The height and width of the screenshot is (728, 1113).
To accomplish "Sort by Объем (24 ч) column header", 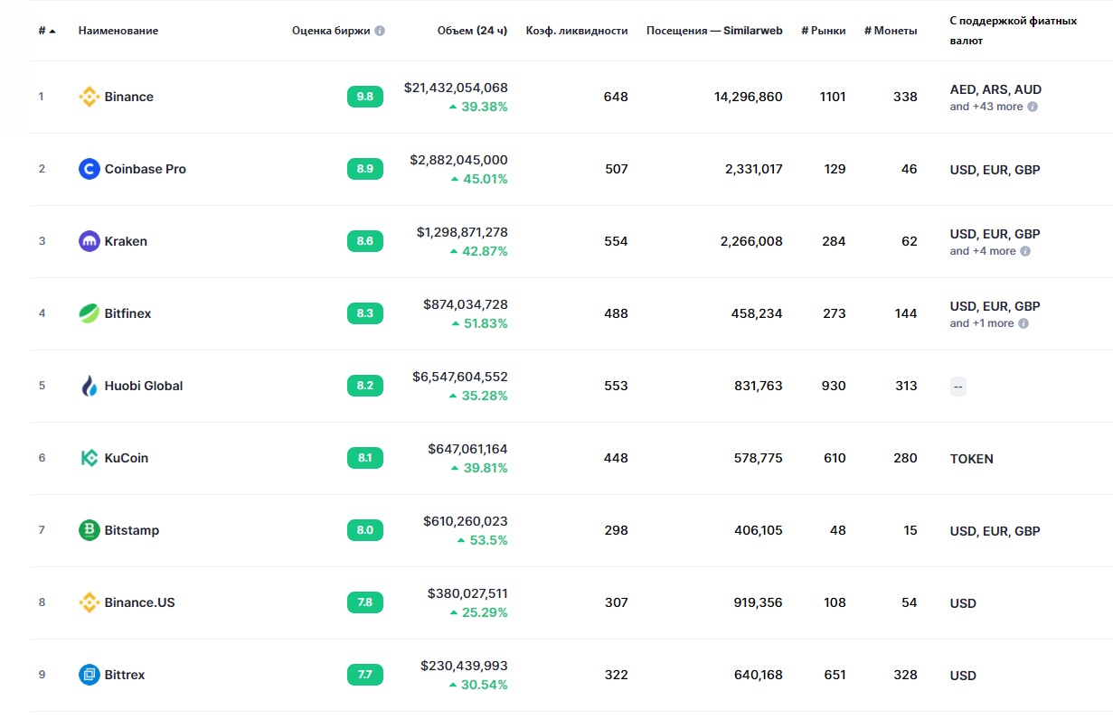I will tap(472, 31).
